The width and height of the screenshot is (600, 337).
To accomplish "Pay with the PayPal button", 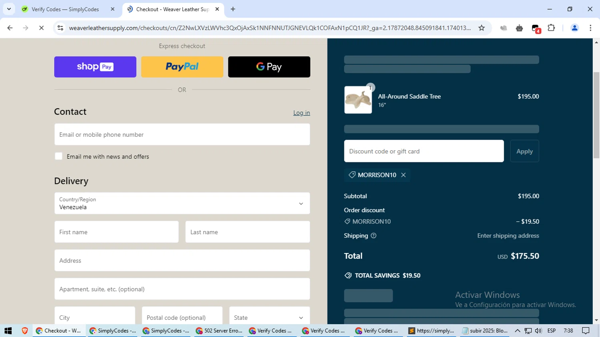I will point(182,67).
